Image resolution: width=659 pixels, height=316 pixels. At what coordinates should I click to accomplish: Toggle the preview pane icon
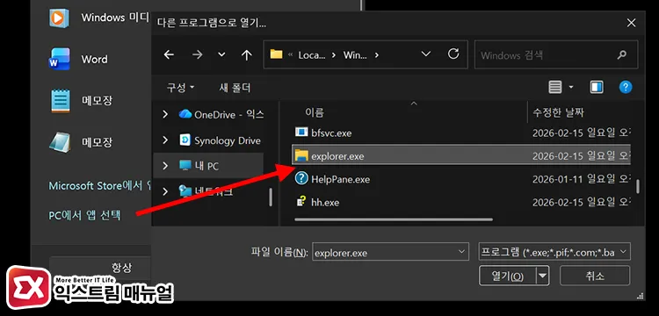pos(597,87)
